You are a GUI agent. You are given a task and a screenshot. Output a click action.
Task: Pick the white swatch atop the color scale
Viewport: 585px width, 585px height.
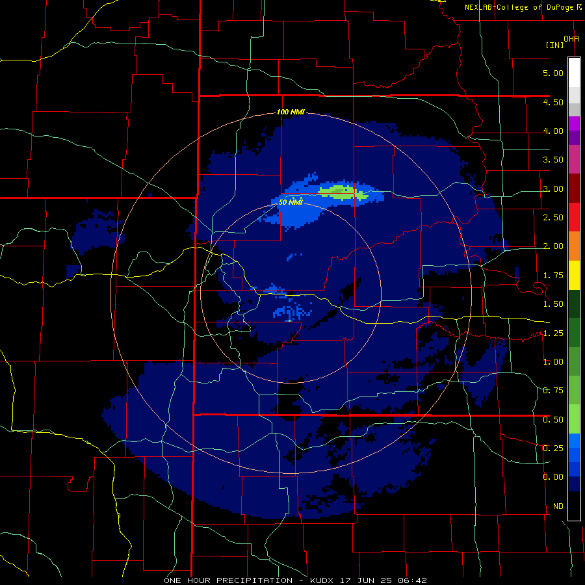574,72
